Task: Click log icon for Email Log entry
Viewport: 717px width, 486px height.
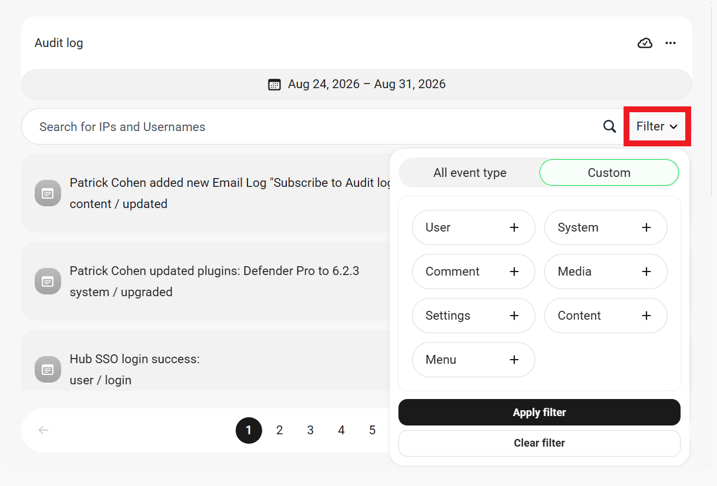Action: pyautogui.click(x=48, y=193)
